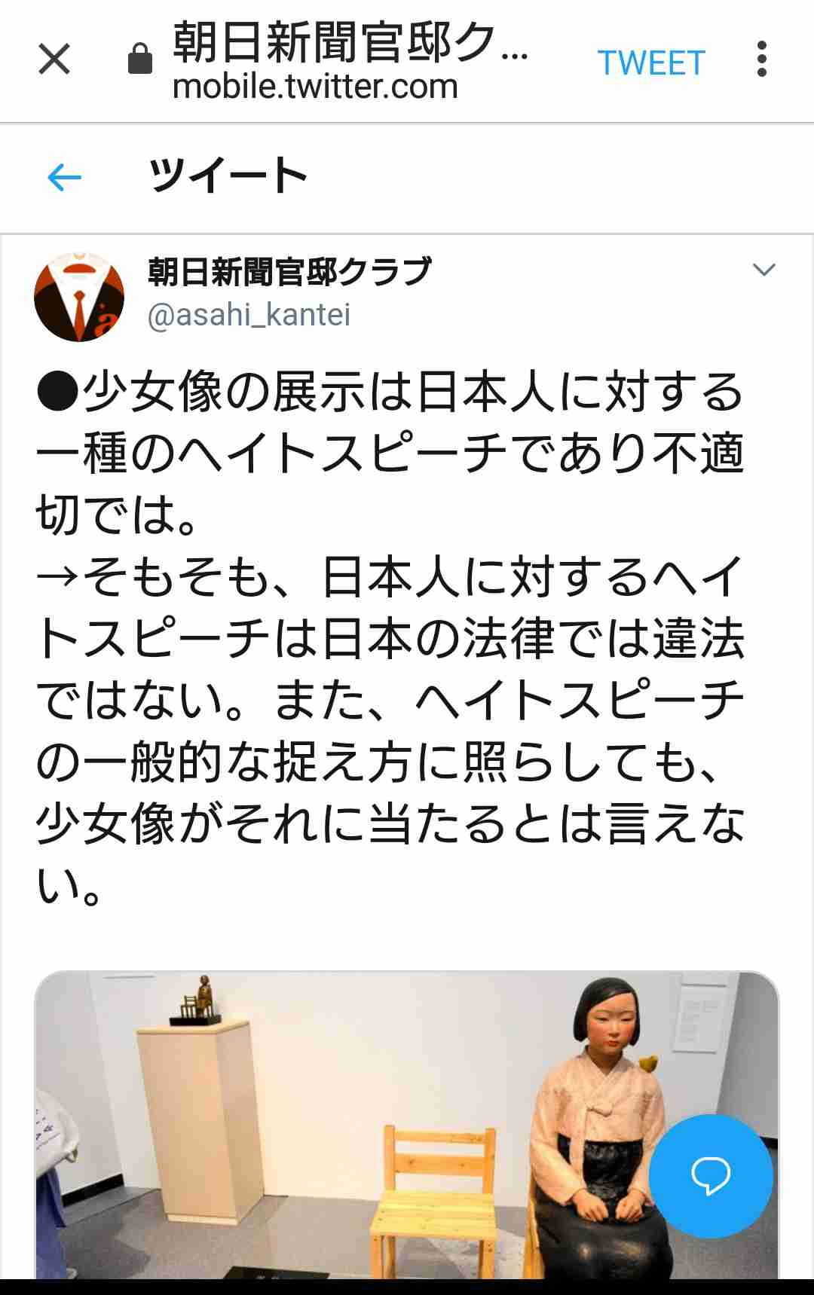Tap the page title in browser bar
The image size is (814, 1295).
click(350, 42)
